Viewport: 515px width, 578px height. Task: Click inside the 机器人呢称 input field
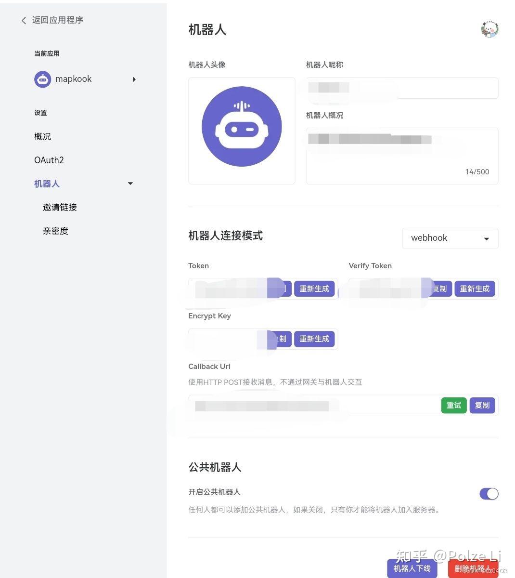tap(402, 88)
